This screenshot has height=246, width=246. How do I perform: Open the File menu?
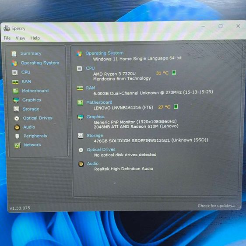tap(7, 38)
